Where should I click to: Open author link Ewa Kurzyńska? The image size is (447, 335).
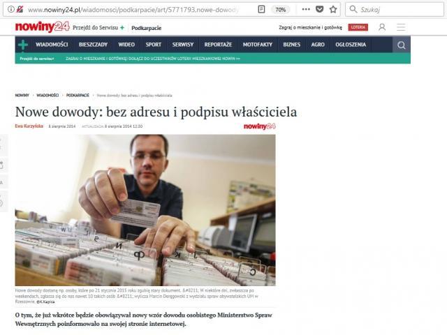pyautogui.click(x=29, y=126)
